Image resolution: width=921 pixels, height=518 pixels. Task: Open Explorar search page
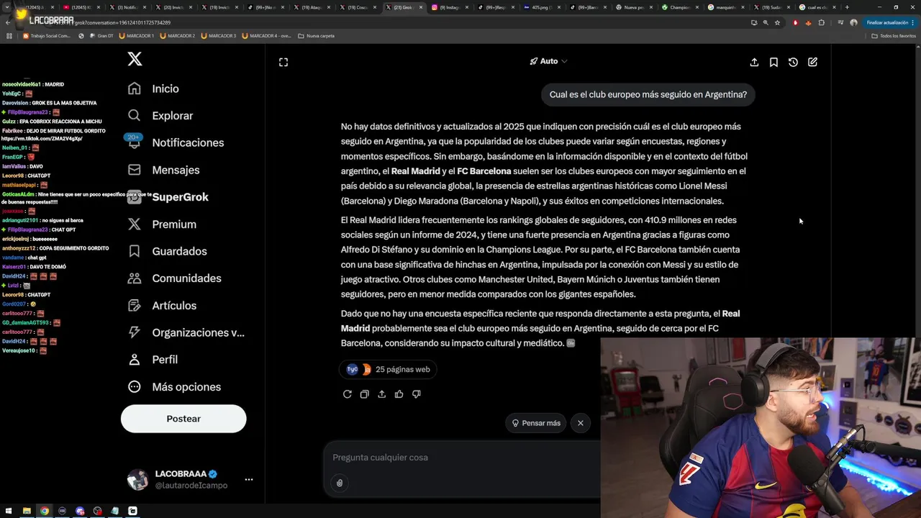point(160,116)
